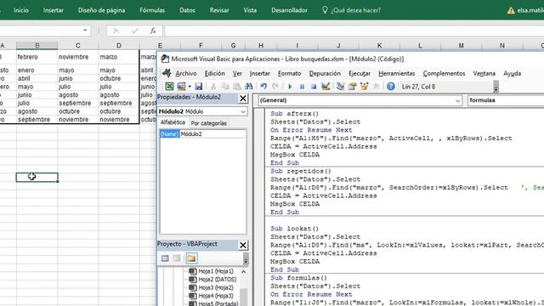This screenshot has width=544, height=306.
Task: Open the Name Box dropdown arrow in Excel
Action: [85, 31]
